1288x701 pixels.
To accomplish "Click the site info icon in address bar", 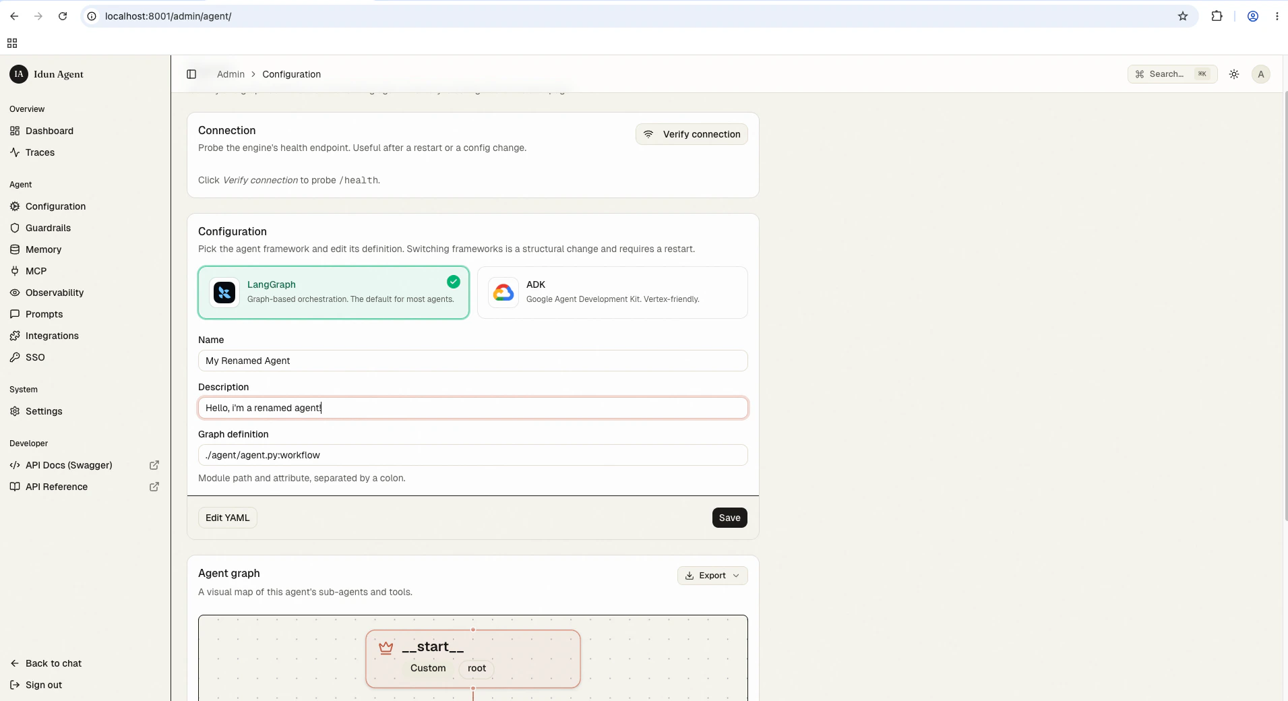I will click(x=92, y=16).
